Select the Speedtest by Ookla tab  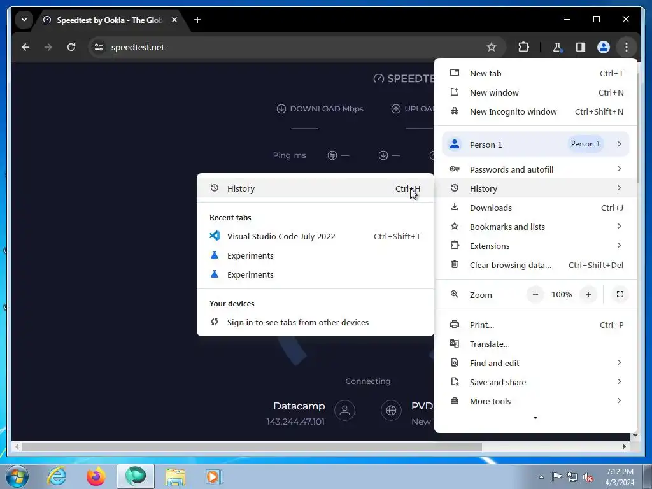pos(109,20)
